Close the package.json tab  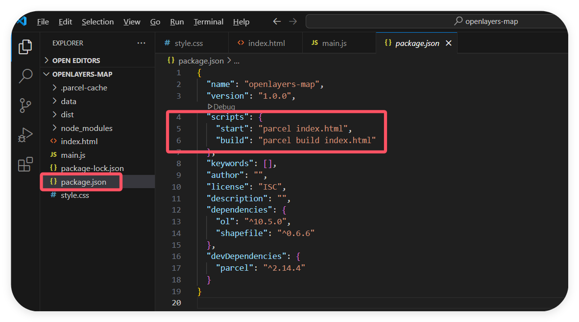pyautogui.click(x=449, y=43)
